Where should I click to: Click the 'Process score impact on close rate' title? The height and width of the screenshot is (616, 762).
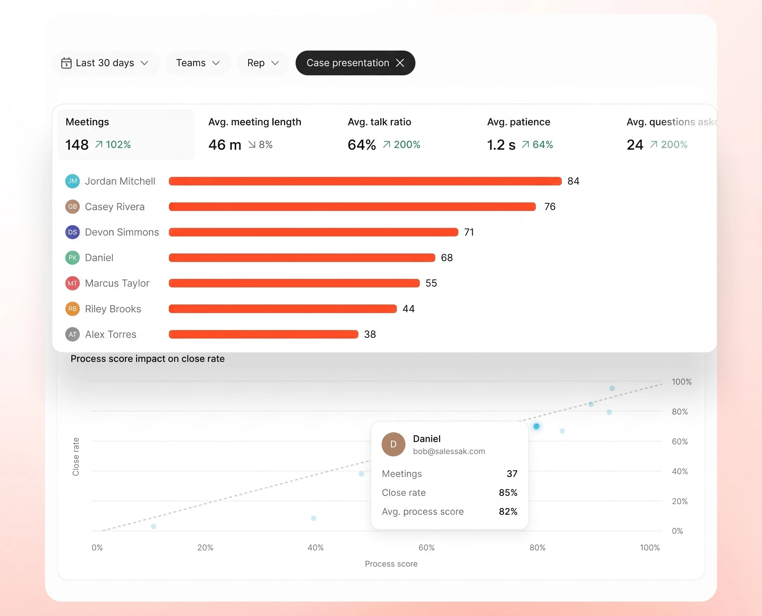(148, 359)
